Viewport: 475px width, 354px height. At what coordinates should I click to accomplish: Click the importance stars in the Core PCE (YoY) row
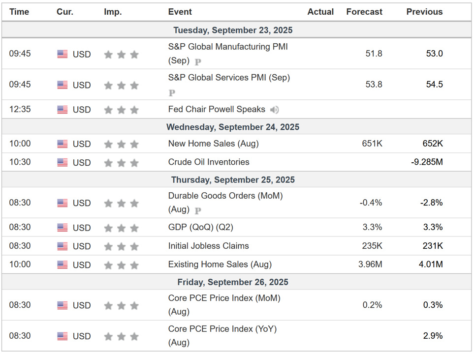121,336
